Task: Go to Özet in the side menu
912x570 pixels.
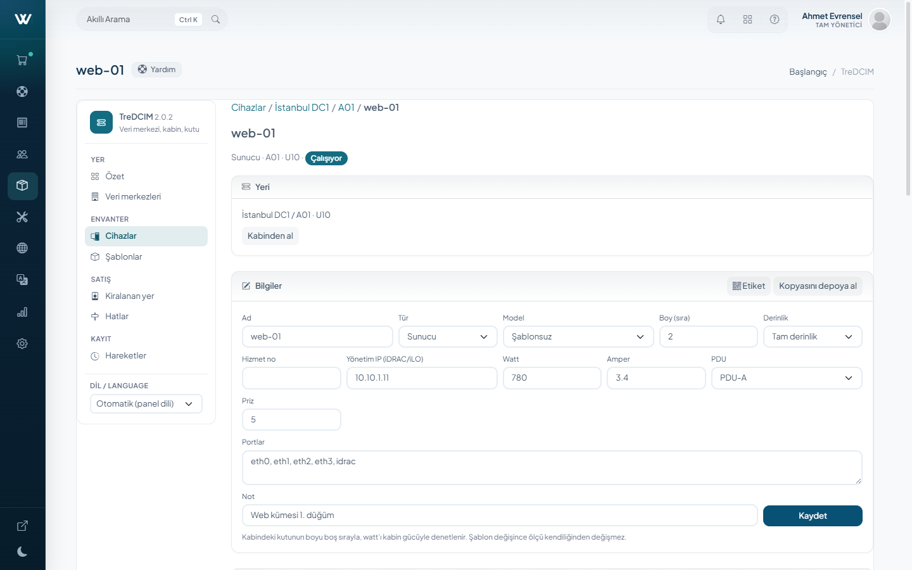Action: click(146, 177)
